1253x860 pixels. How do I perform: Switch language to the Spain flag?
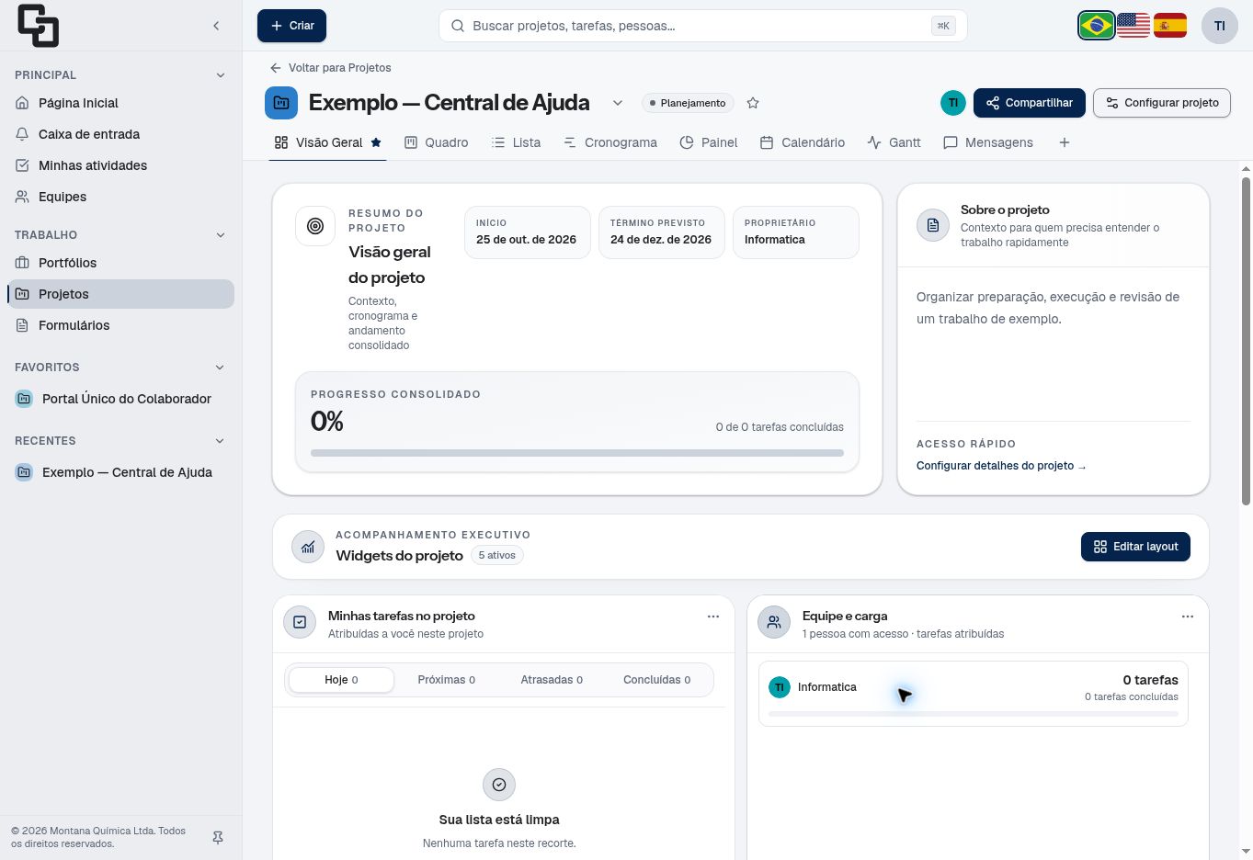coord(1170,26)
